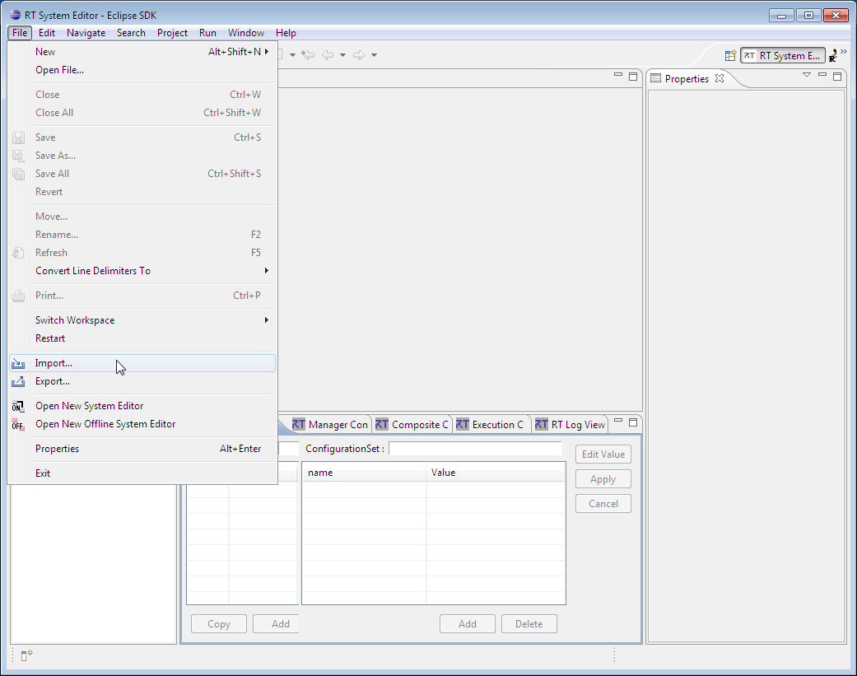Click the Export icon in the File menu

pyautogui.click(x=18, y=381)
